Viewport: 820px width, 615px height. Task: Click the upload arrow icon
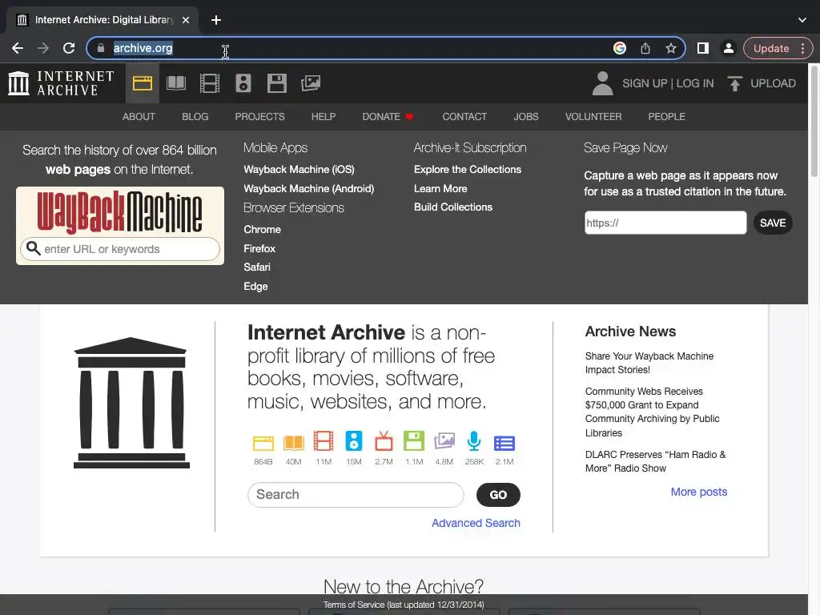point(735,83)
